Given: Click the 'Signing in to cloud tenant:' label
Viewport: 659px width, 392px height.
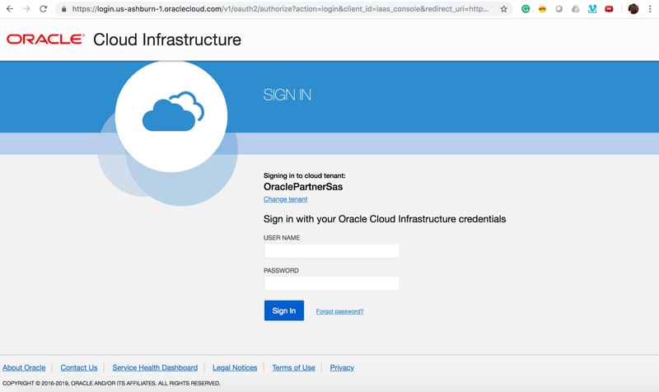Looking at the screenshot, I should tap(304, 175).
